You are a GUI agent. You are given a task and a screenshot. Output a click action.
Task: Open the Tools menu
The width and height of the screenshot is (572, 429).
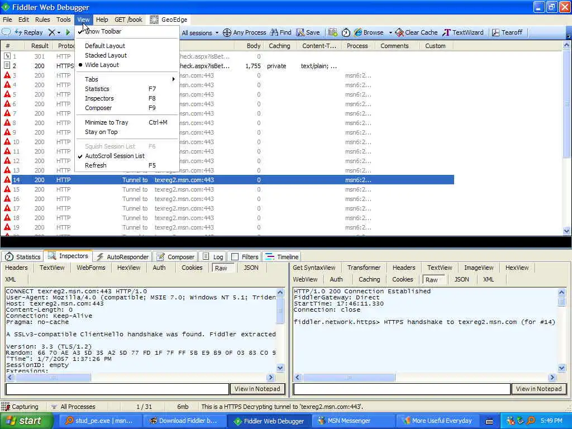click(x=63, y=20)
